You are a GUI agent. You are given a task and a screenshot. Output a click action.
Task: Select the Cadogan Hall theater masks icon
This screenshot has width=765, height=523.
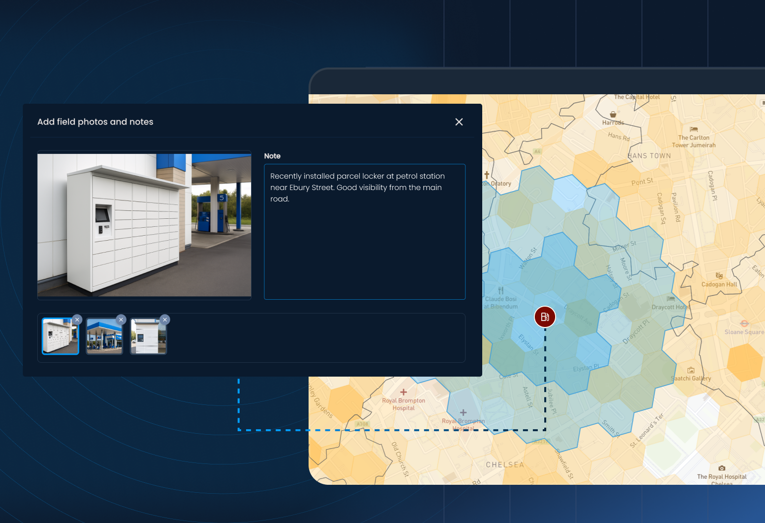[719, 276]
